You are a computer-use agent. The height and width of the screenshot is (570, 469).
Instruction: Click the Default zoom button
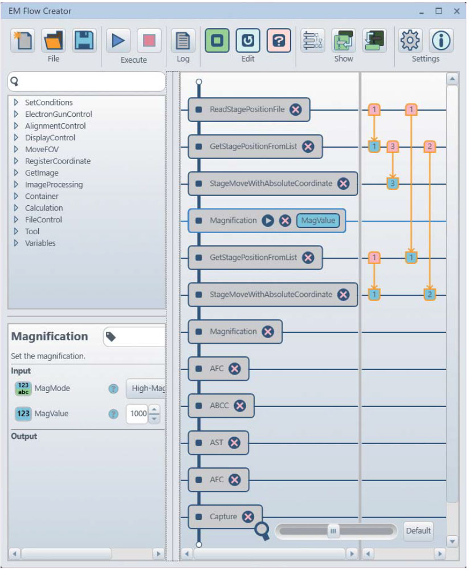coord(418,531)
